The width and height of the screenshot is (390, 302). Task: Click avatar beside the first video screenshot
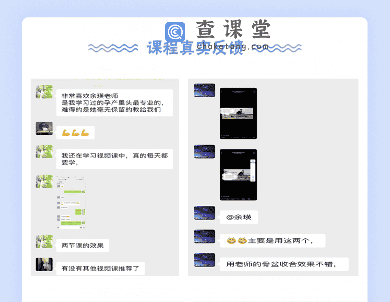tap(205, 90)
